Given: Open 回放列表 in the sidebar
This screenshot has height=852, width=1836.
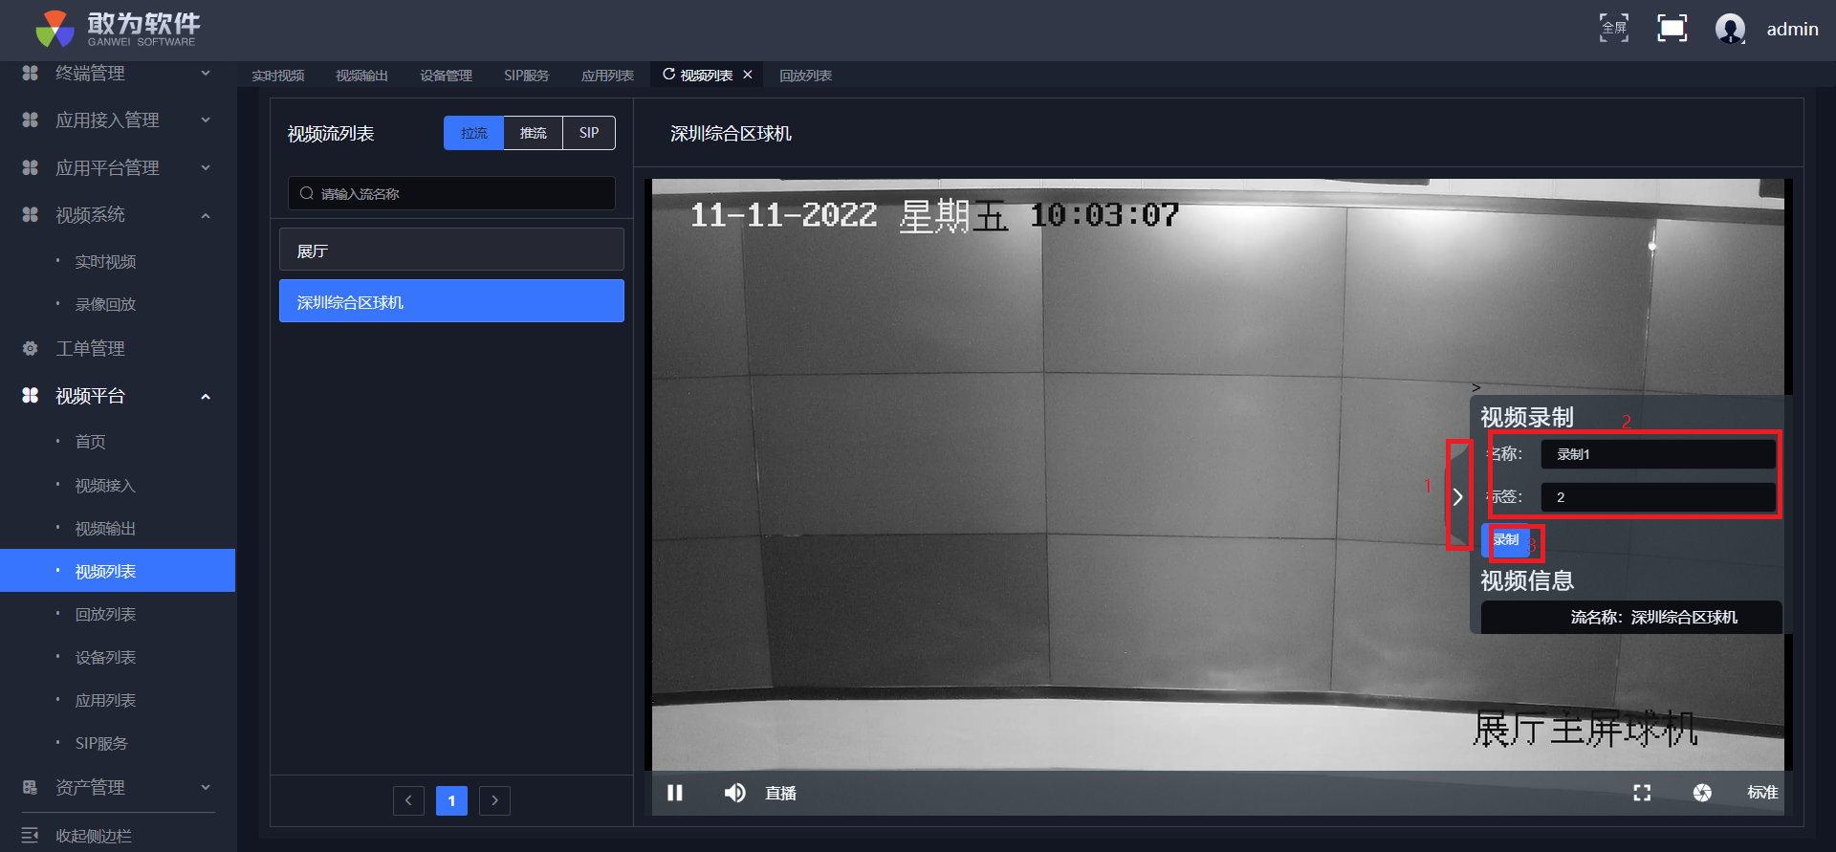Looking at the screenshot, I should tap(105, 614).
